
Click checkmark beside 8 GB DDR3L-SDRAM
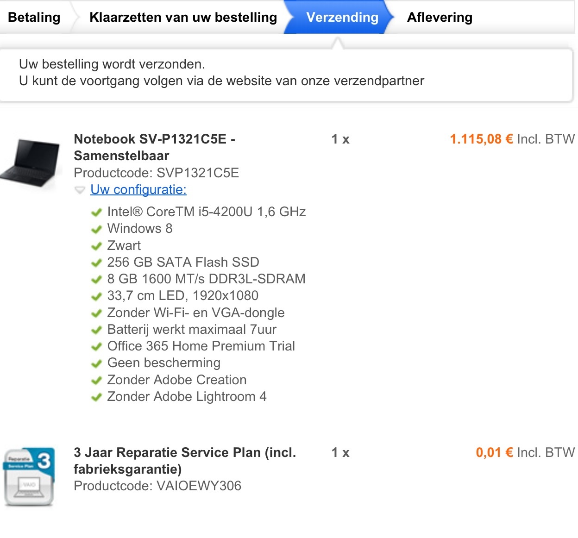click(x=96, y=280)
